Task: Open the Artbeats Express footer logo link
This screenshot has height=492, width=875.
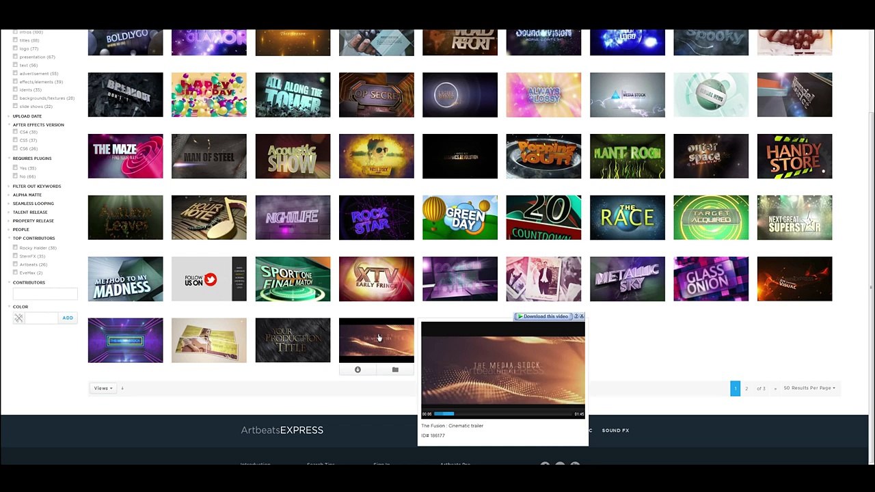Action: (282, 430)
